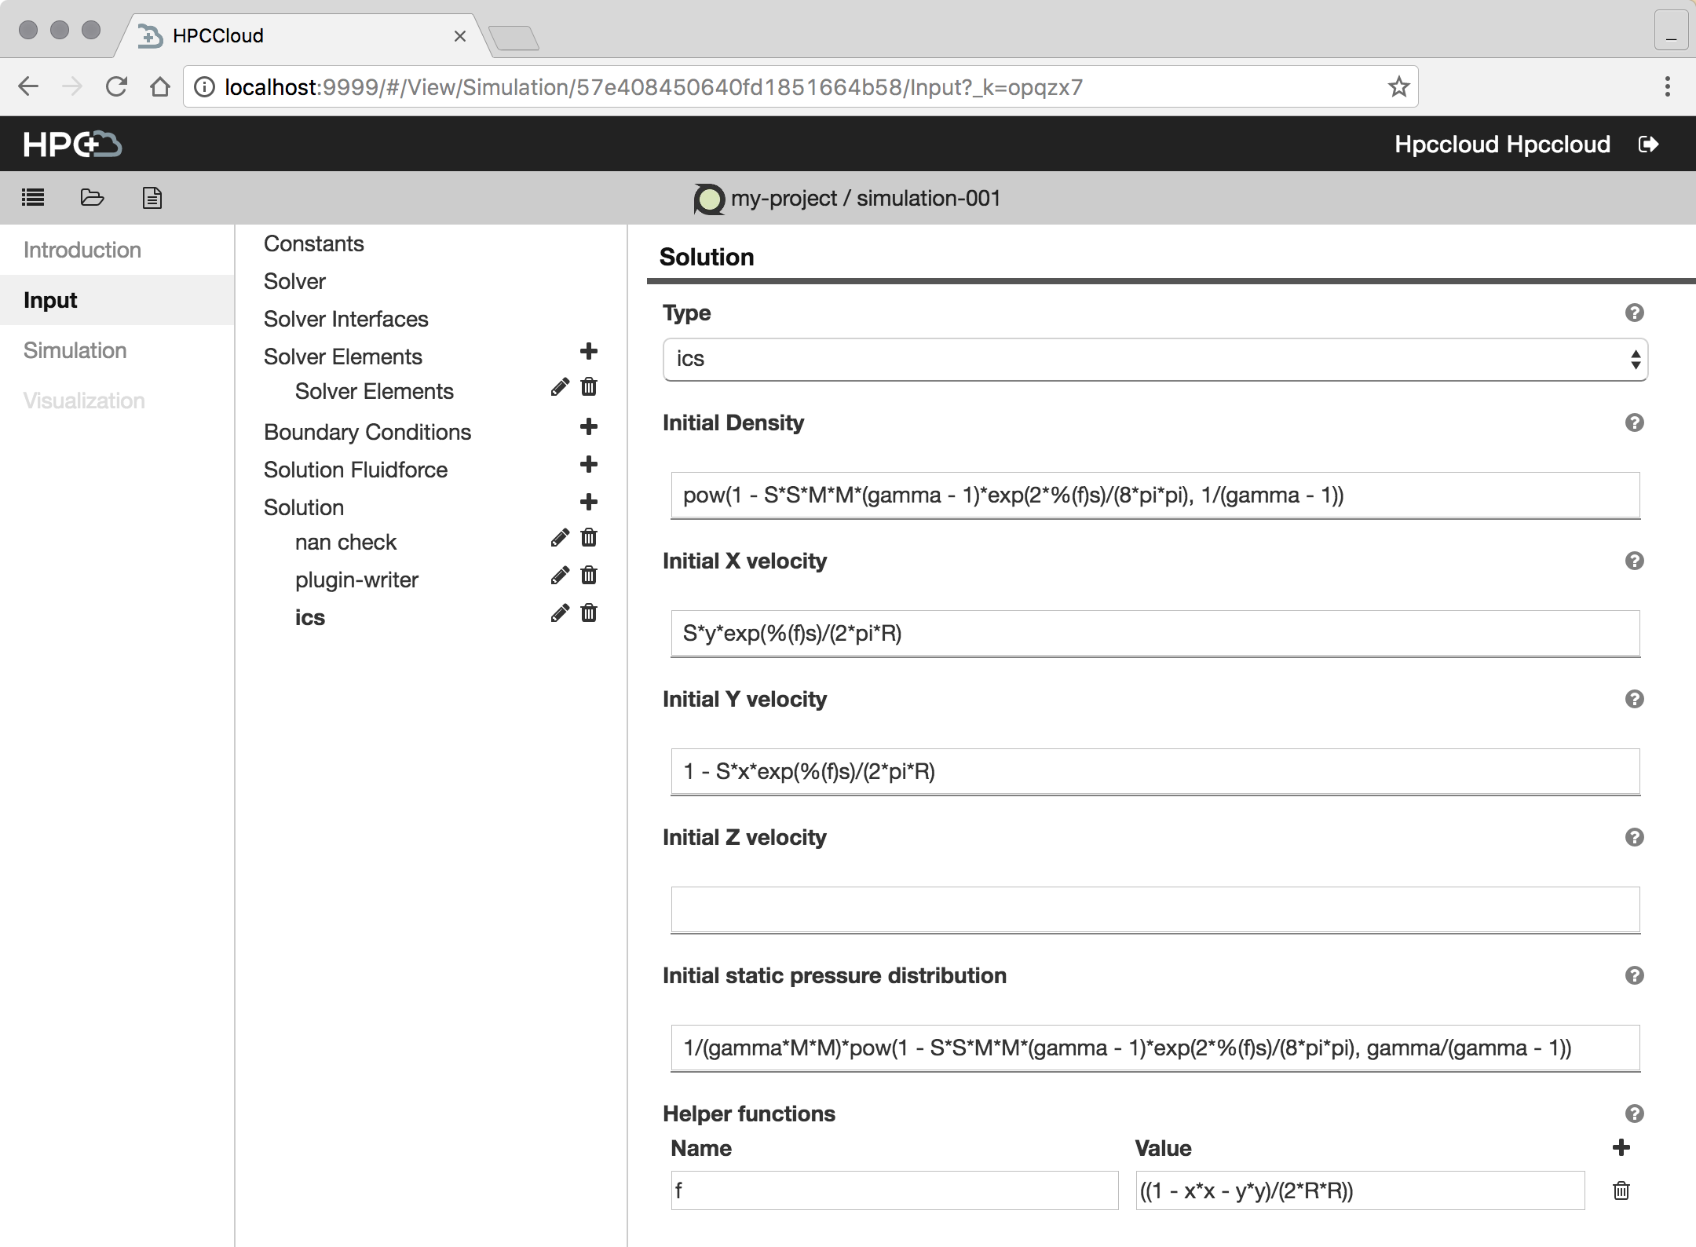The image size is (1696, 1247).
Task: Click the Initial Density input field
Action: [1153, 494]
